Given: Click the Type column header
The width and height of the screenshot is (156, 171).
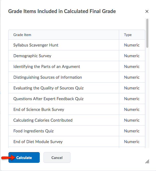Looking at the screenshot, I should coord(128,35).
